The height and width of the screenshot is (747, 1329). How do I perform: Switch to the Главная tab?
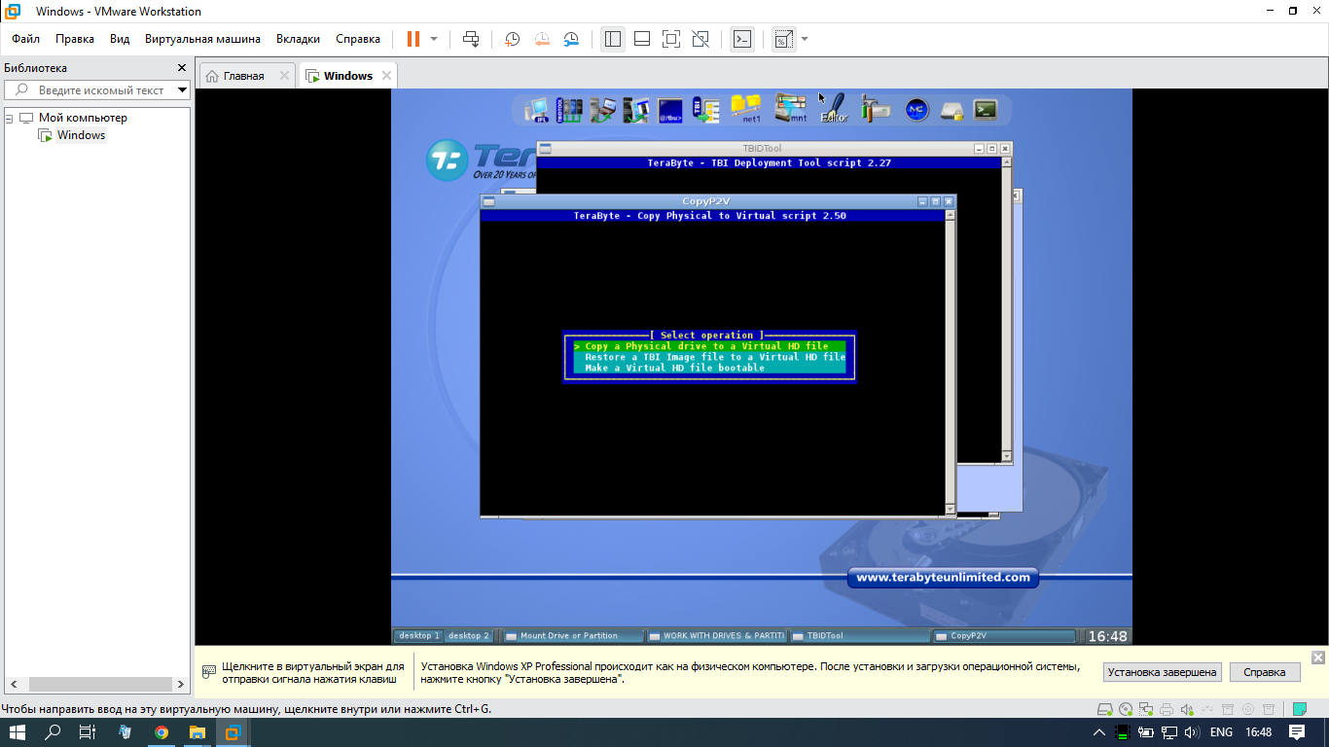pyautogui.click(x=247, y=76)
